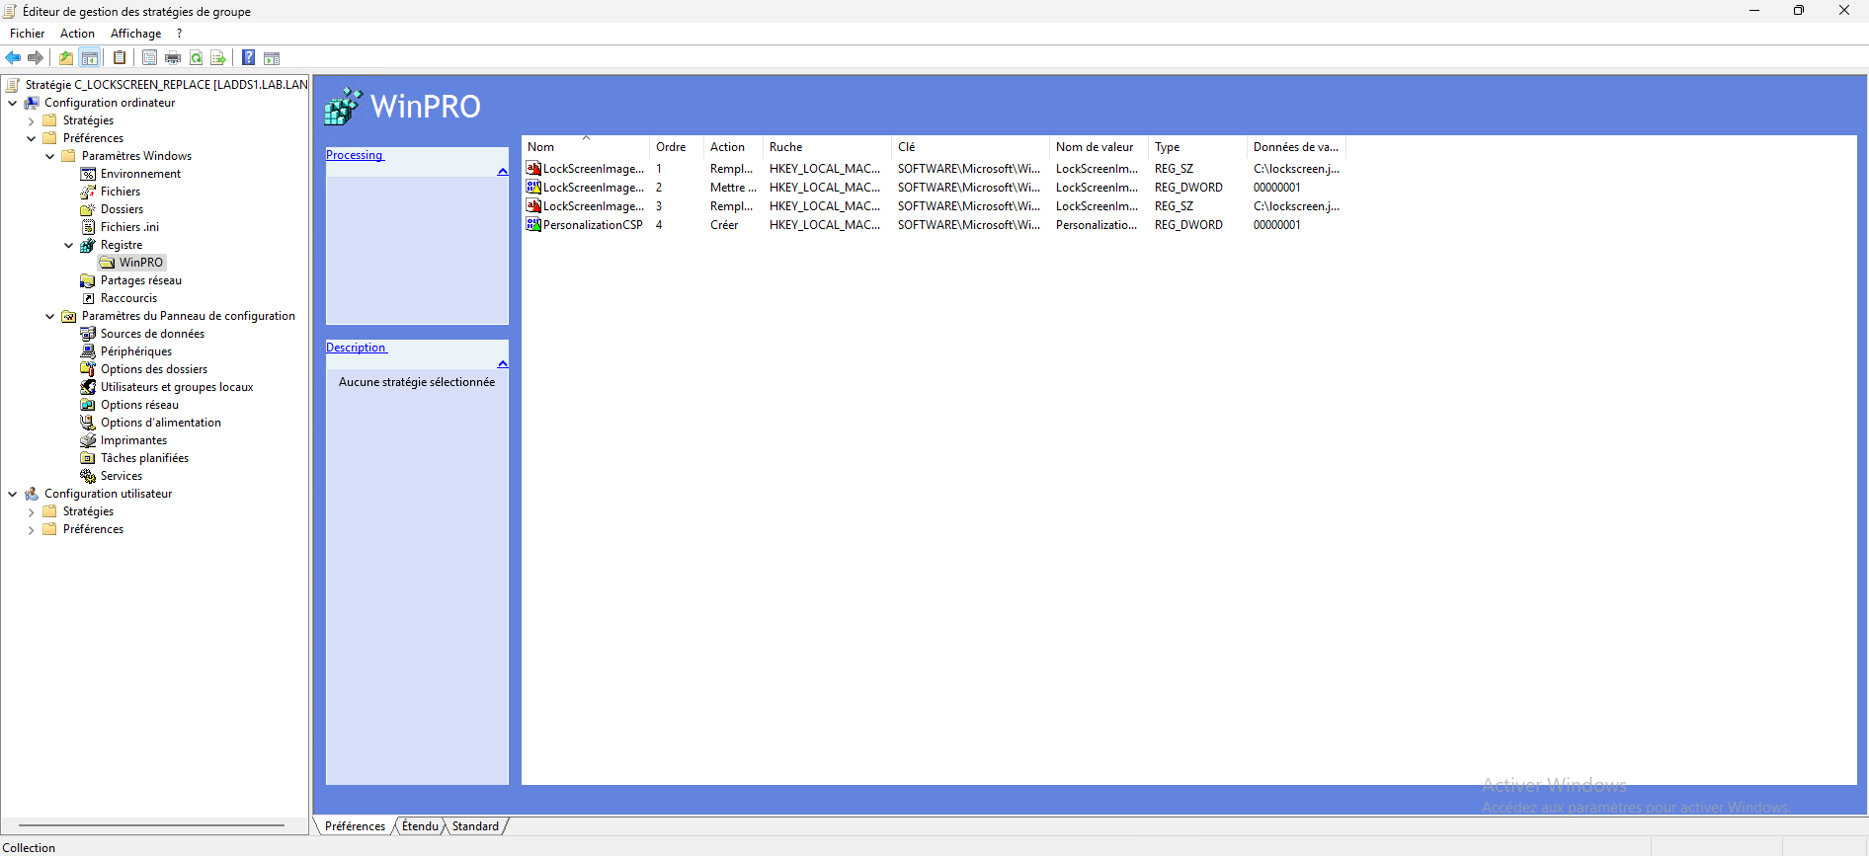Screen dimensions: 1869x856
Task: Collapse Paramètres du Panneau de configuration node
Action: (49, 316)
